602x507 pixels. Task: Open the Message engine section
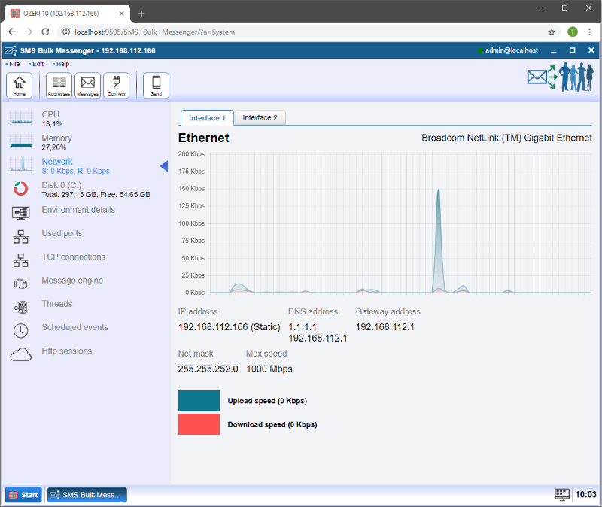72,281
